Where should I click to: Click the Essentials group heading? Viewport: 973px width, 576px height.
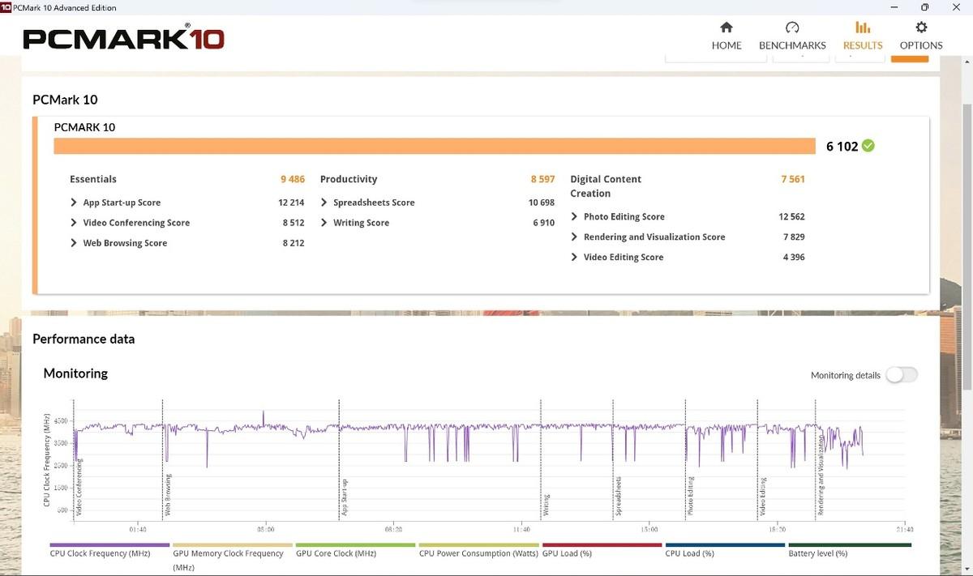pyautogui.click(x=93, y=179)
